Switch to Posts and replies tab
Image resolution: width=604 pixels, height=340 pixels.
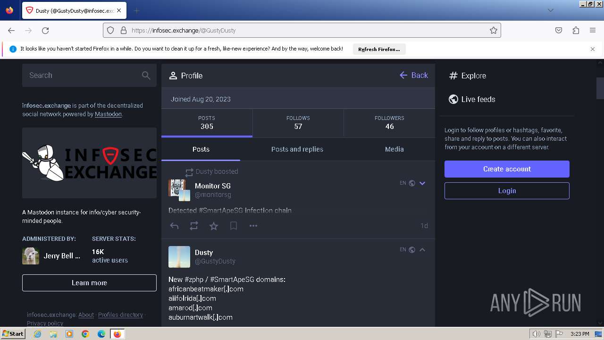[297, 149]
